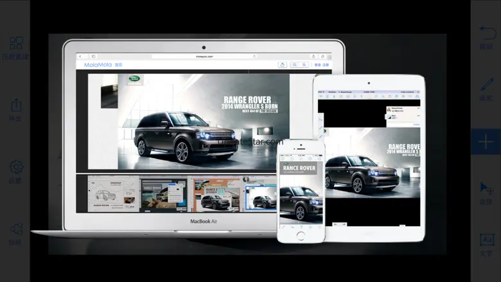Click the blue home link beside MolaMola logo
This screenshot has width=501, height=282.
(119, 65)
